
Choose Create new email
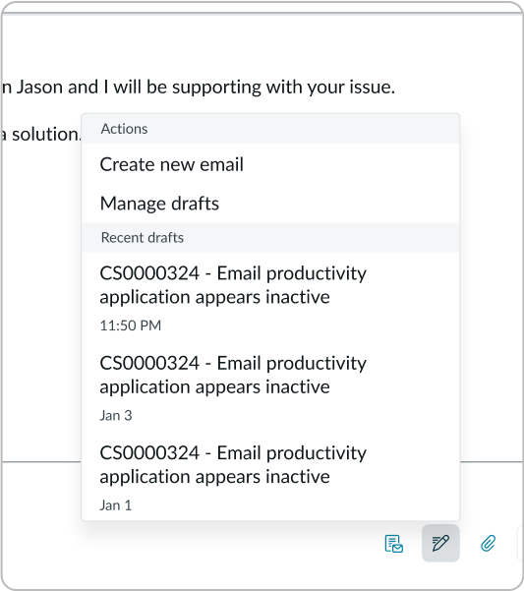click(x=270, y=164)
